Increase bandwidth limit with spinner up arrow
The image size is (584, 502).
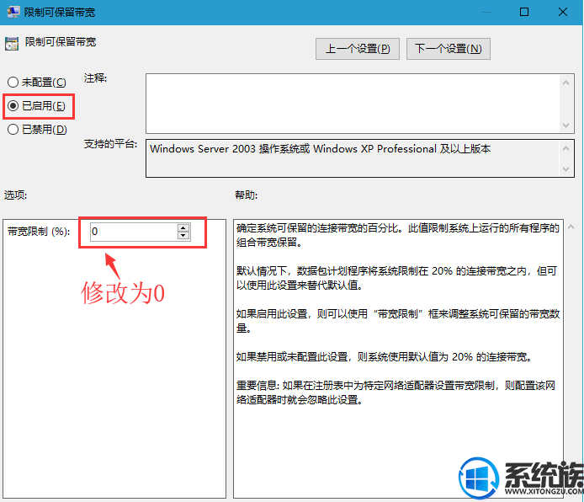(x=183, y=227)
